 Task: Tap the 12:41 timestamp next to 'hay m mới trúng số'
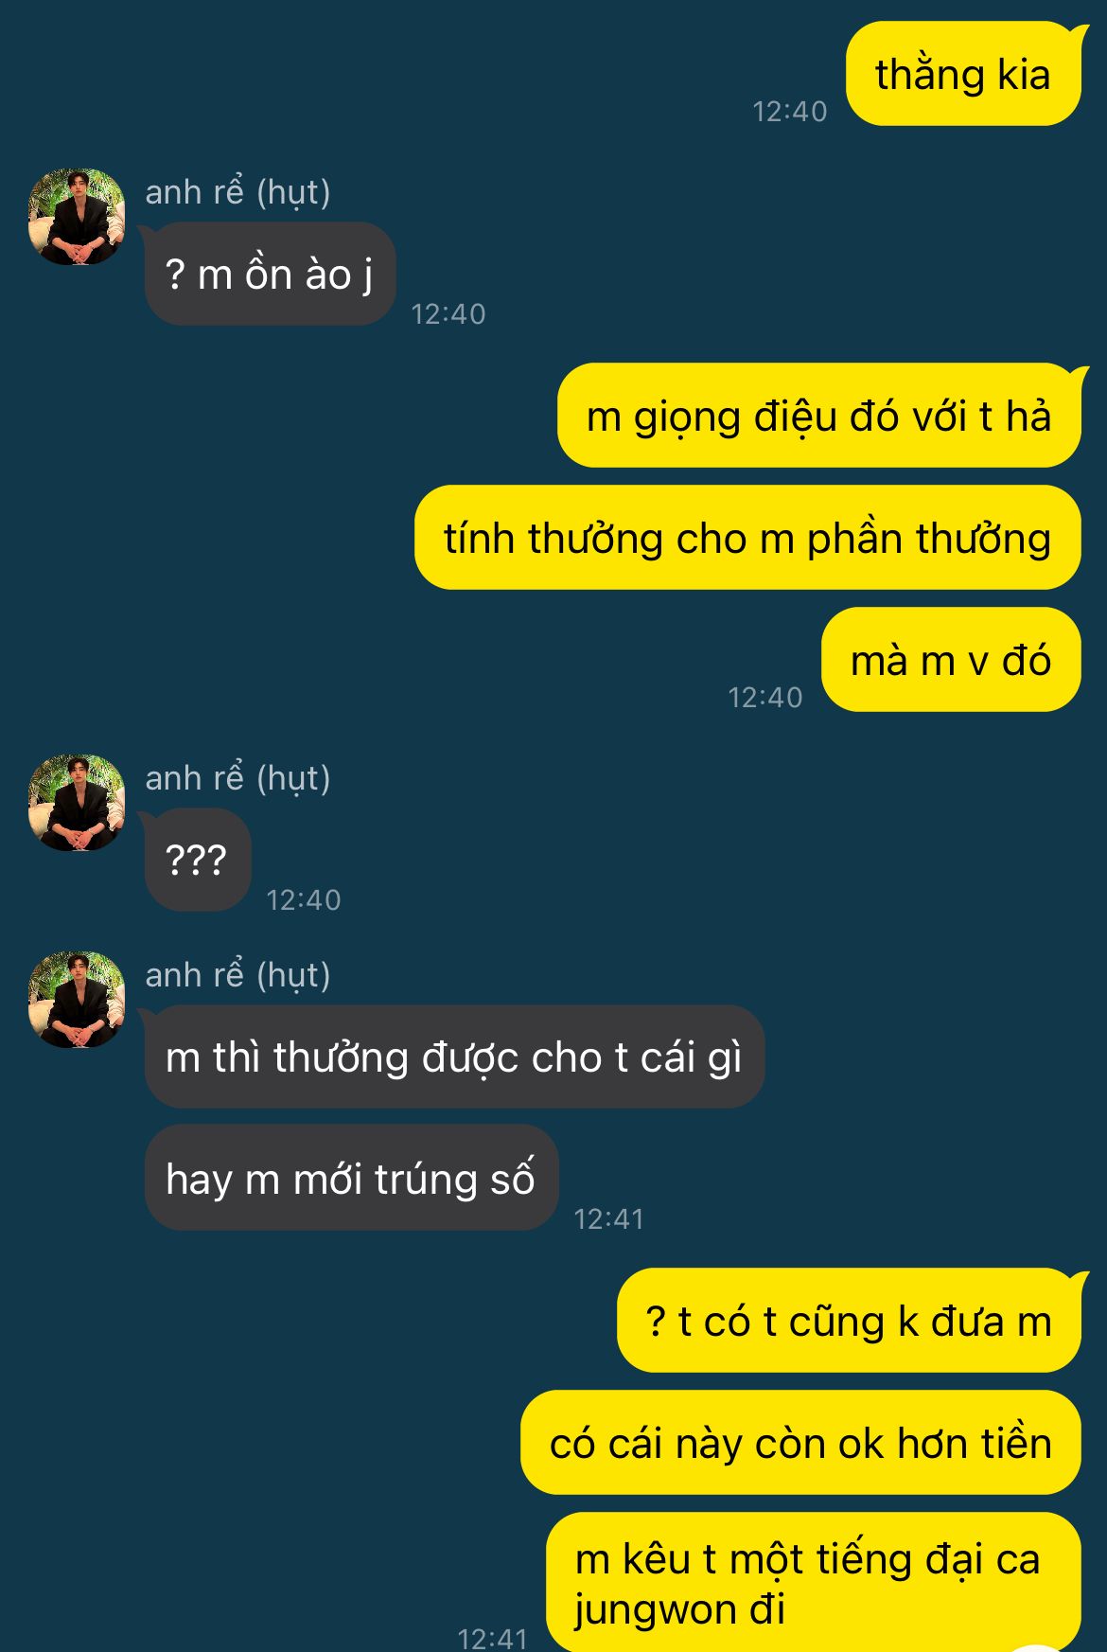coord(609,1218)
